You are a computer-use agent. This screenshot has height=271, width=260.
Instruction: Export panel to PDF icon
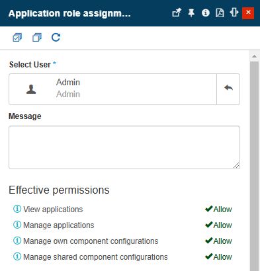tap(220, 13)
